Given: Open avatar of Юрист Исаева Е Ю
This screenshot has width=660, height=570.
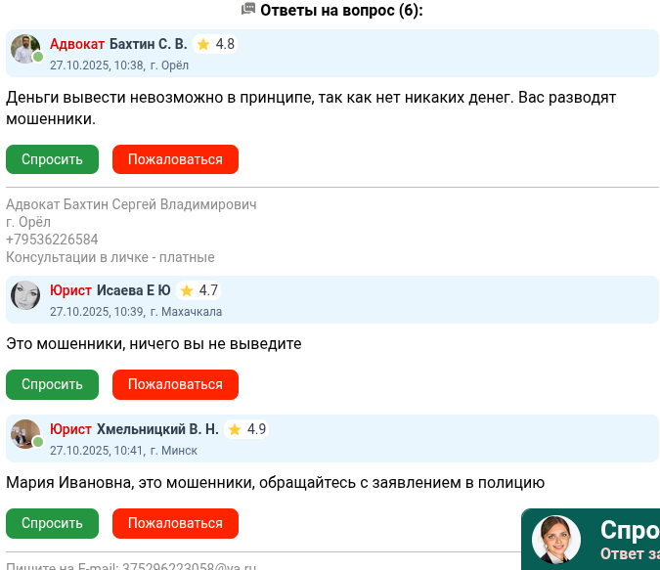Looking at the screenshot, I should tap(25, 295).
